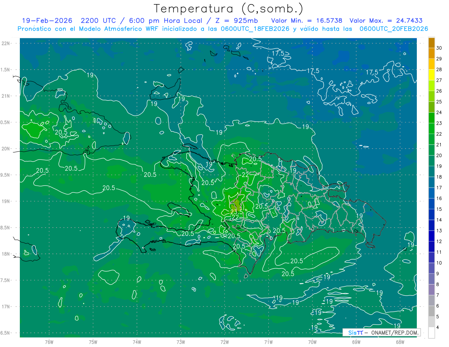Select the '19-Feb-2026' date text

click(47, 21)
